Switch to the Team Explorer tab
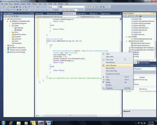The width and height of the screenshot is (157, 125). click(x=145, y=63)
